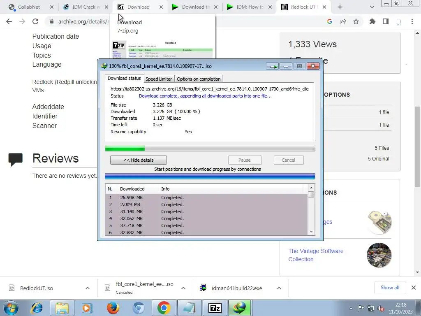Toggle the Chrome side panel icon
421x316 pixels.
[386, 21]
